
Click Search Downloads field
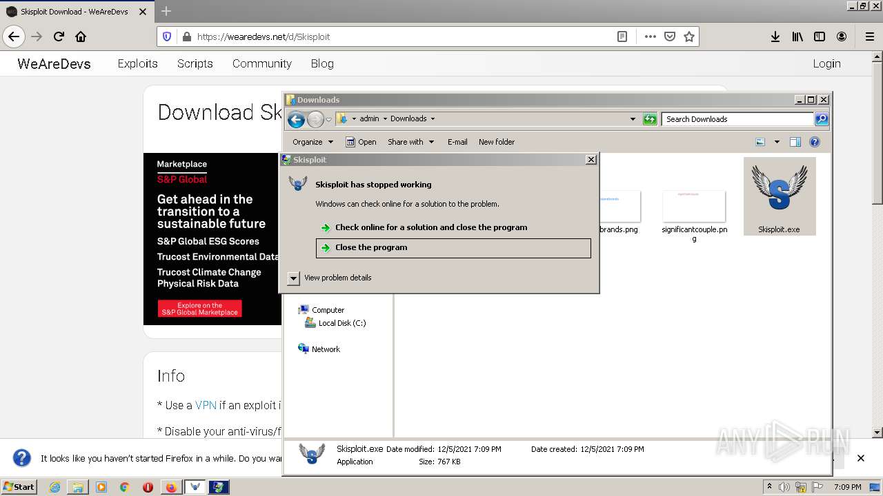(737, 119)
